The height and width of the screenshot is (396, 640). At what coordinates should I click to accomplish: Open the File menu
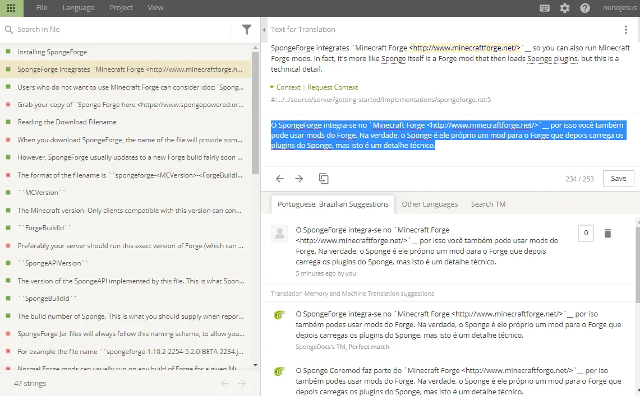(42, 8)
